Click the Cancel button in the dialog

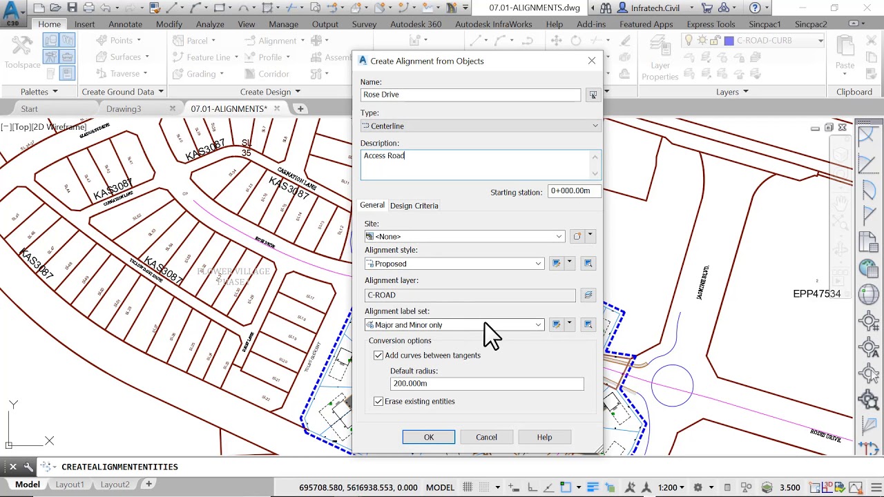pos(486,437)
